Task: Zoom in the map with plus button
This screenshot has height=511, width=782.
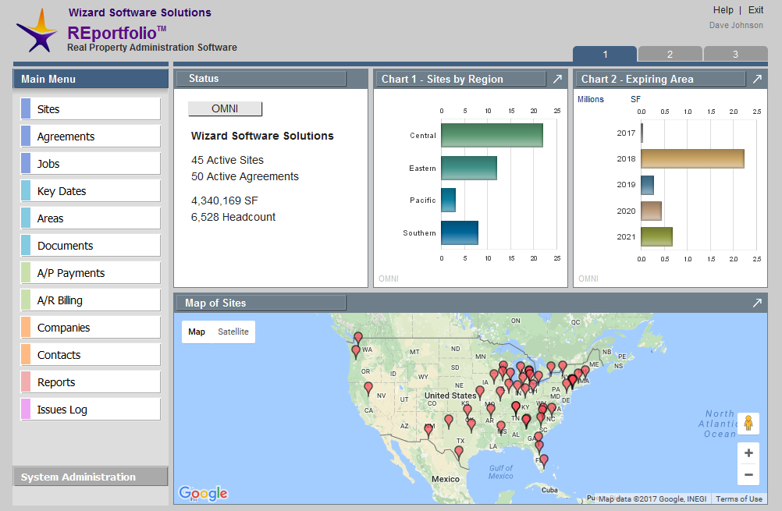Action: coord(748,452)
